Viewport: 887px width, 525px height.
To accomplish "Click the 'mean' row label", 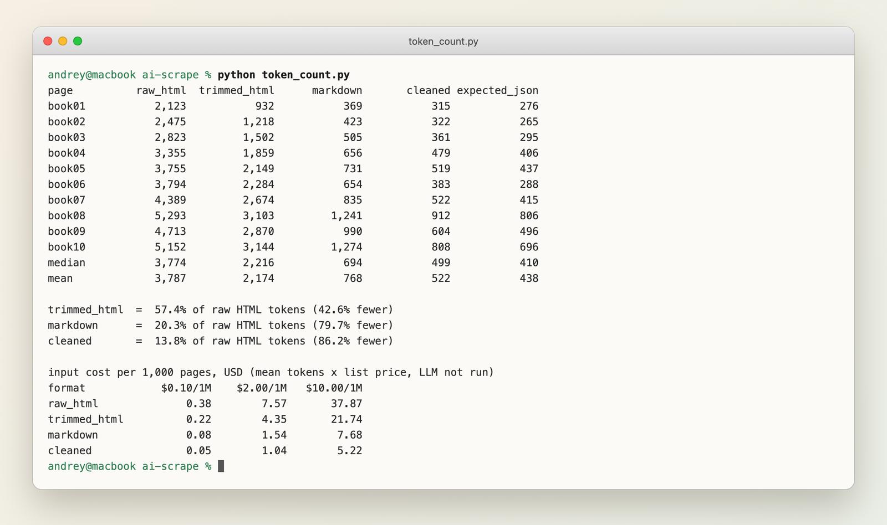I will click(60, 278).
